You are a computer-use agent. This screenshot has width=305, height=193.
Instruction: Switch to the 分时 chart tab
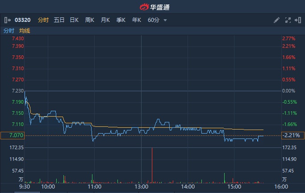click(43, 20)
